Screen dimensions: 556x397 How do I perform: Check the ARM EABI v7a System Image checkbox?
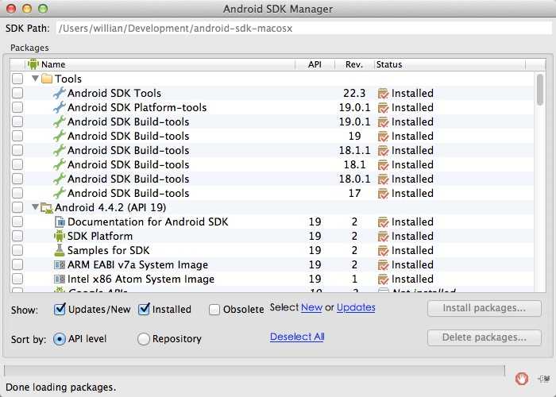17,264
